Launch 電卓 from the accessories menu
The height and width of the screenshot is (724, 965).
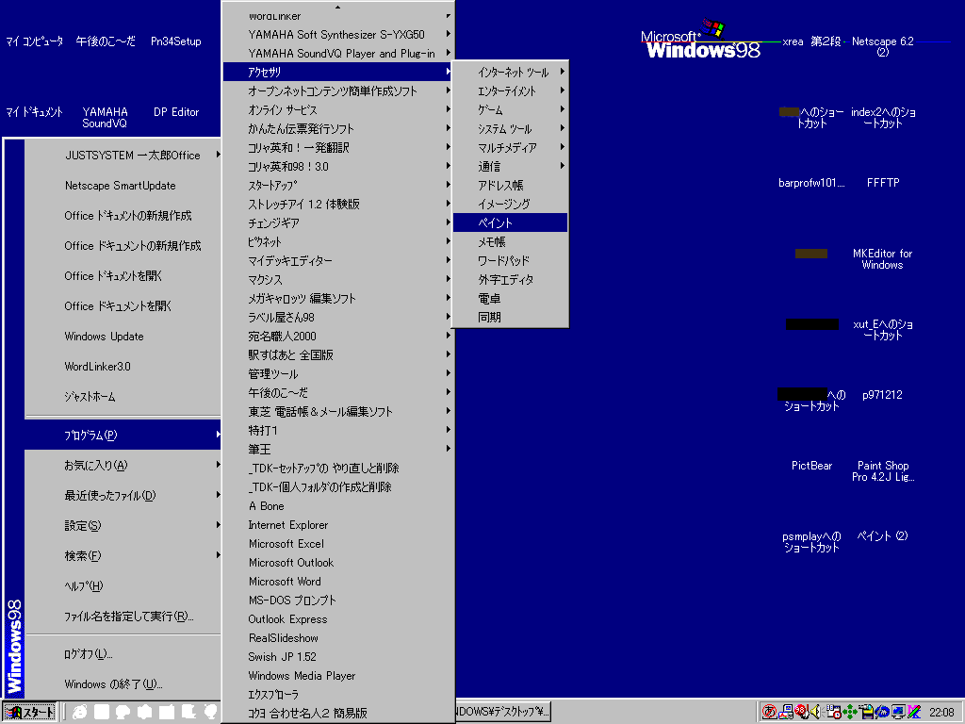[x=510, y=299]
